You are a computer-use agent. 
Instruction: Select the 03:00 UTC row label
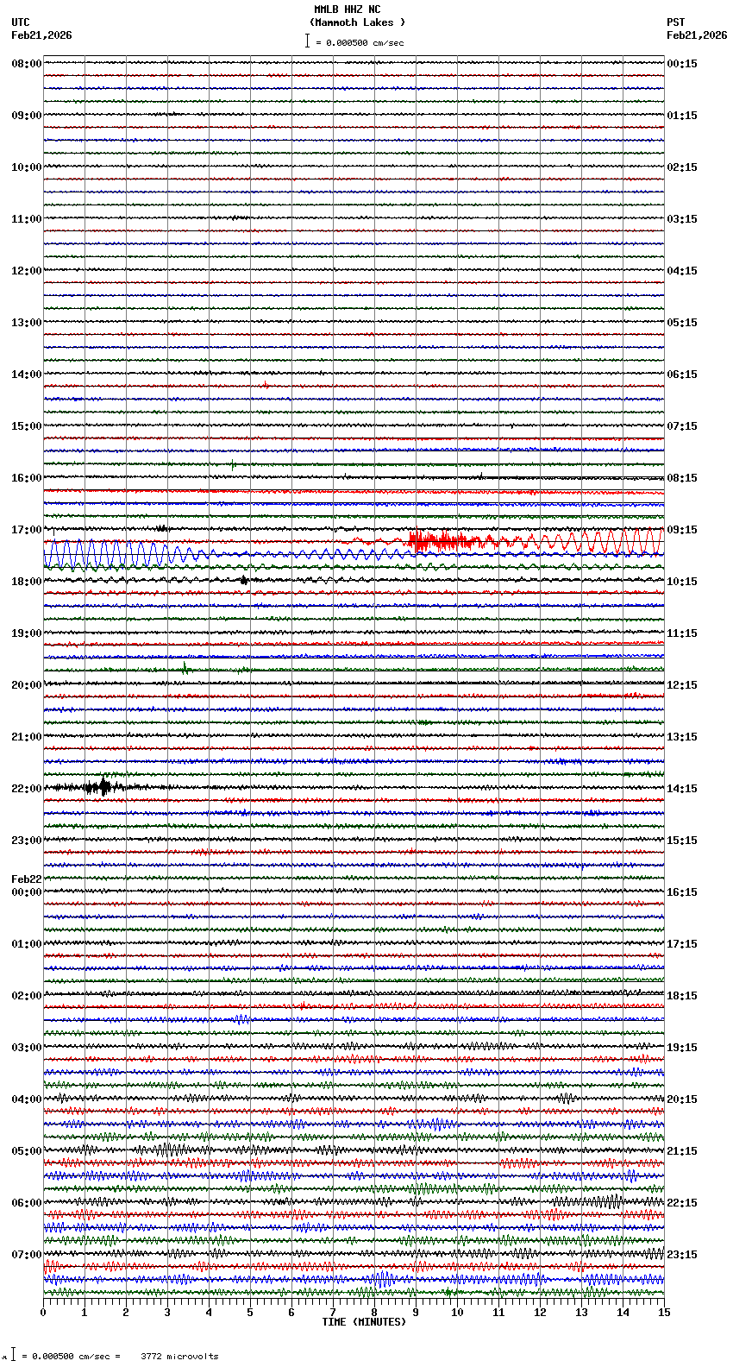point(27,1048)
